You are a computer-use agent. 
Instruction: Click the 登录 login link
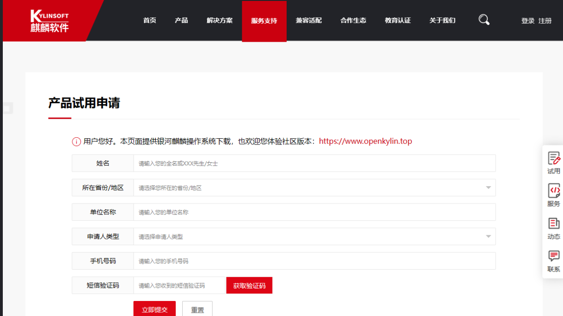(527, 21)
